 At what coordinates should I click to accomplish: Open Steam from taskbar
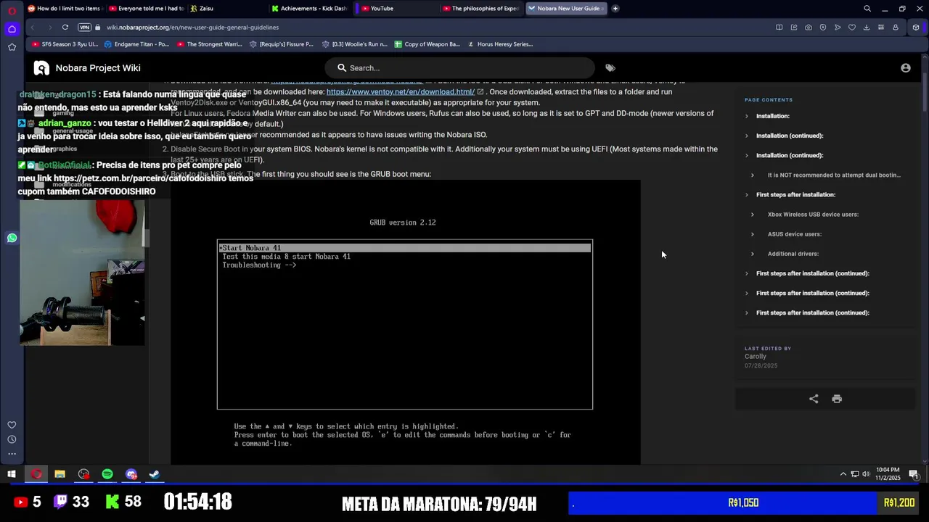(x=155, y=474)
